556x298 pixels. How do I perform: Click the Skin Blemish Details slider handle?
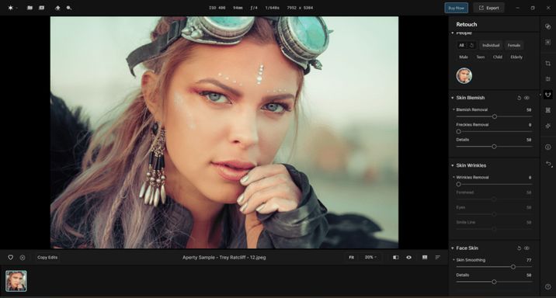point(495,147)
